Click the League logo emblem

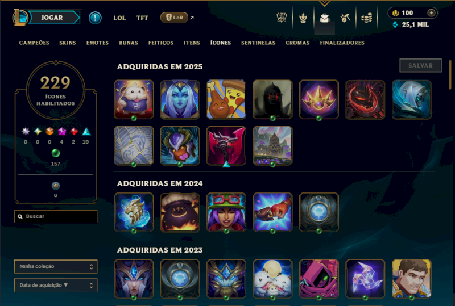(x=20, y=18)
